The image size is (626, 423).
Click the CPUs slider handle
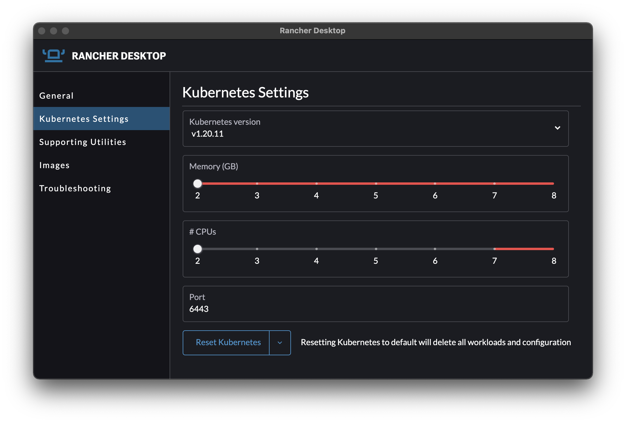pos(198,249)
